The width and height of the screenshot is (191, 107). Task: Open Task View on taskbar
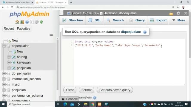pyautogui.click(x=58, y=104)
